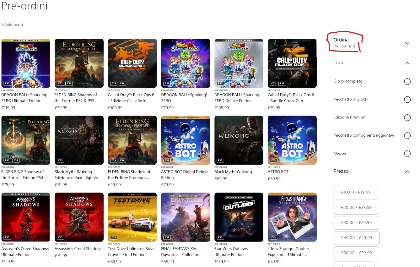Open ELDEN RING Shadow of the Erdtree PS4 & PS5 cover
Screen dimensions: 420x267
click(x=79, y=63)
